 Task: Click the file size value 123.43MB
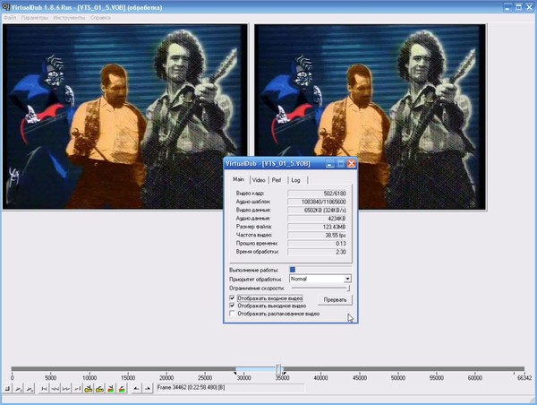pyautogui.click(x=317, y=227)
